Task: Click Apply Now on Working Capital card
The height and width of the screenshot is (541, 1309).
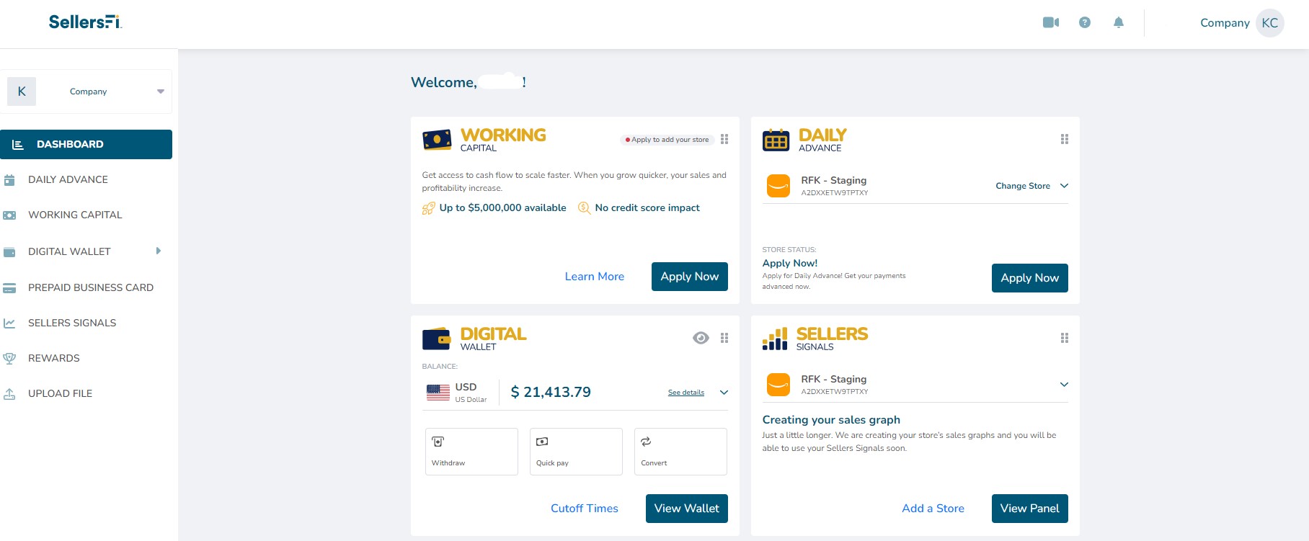Action: pos(690,277)
